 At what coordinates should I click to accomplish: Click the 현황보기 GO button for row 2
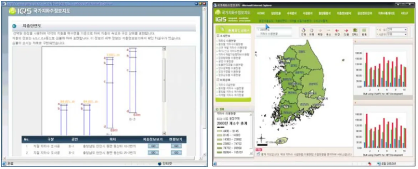pos(176,153)
